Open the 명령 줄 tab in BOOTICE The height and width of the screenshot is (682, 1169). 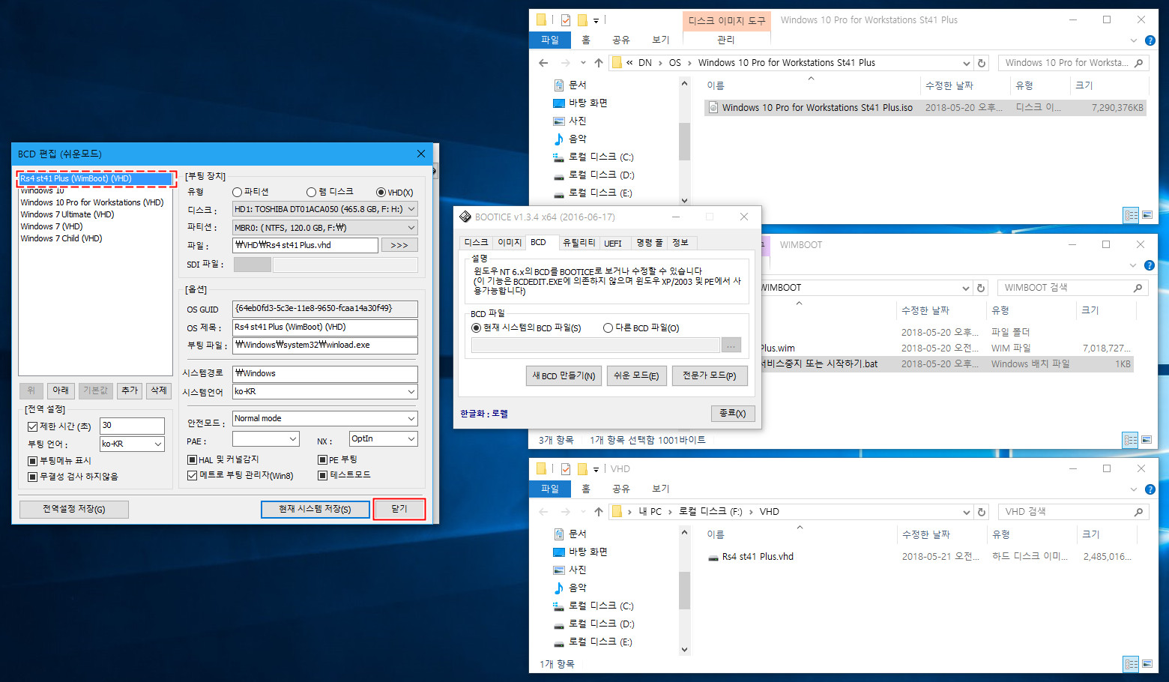click(649, 243)
